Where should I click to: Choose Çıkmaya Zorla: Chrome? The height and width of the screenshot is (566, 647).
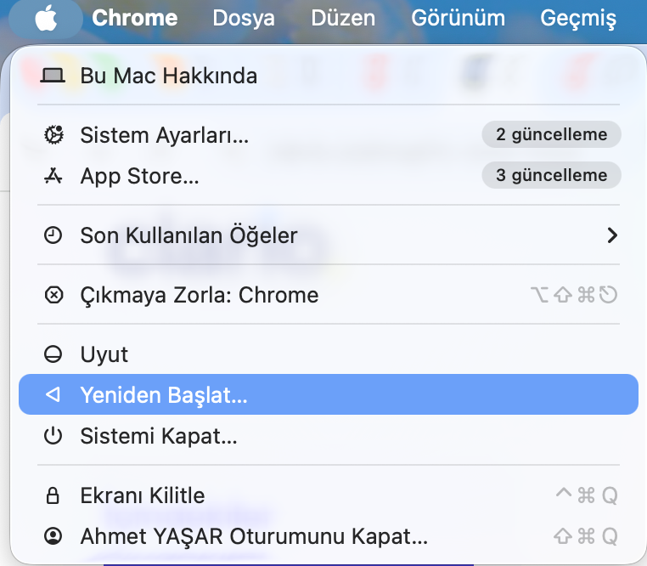(x=329, y=295)
